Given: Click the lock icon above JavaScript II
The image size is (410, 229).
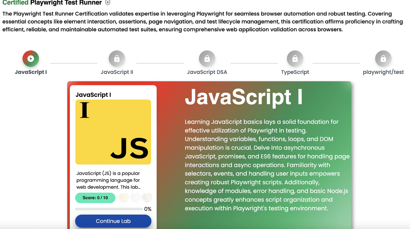Looking at the screenshot, I should click(x=117, y=59).
